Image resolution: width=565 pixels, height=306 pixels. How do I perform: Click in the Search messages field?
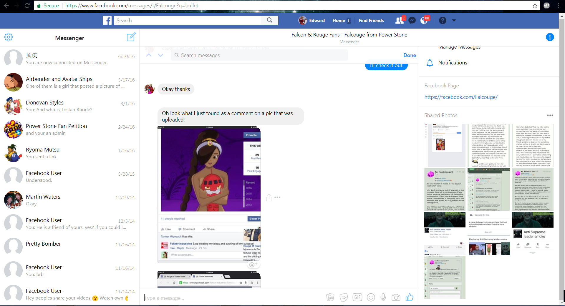click(259, 55)
